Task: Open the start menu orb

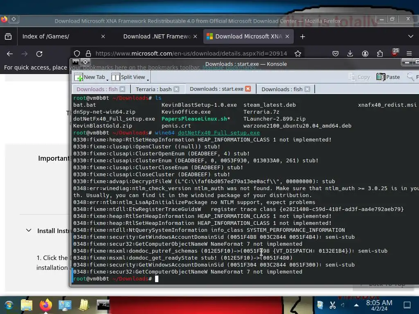Action: [9, 305]
